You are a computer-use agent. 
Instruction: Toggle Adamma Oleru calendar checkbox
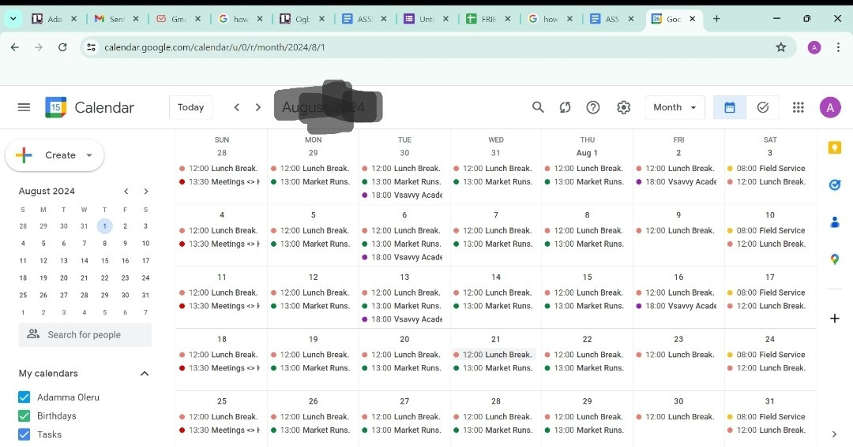pos(24,397)
